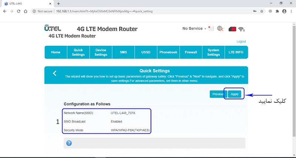Open the Chrome profile avatar
Screen dimensions: 296x158
coord(284,11)
